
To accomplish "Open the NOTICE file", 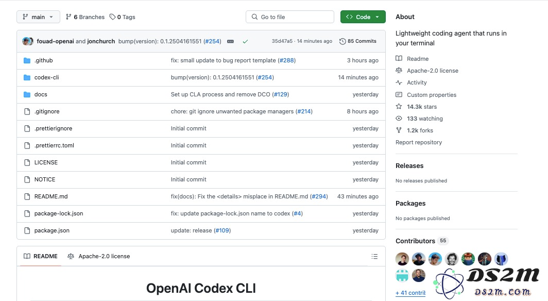I will coord(45,179).
